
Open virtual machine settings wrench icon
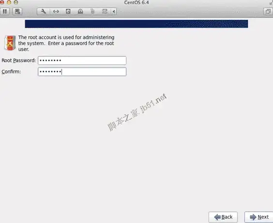click(44, 12)
